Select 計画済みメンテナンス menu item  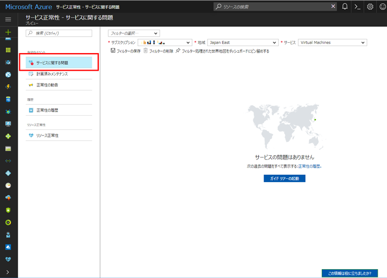click(x=59, y=74)
